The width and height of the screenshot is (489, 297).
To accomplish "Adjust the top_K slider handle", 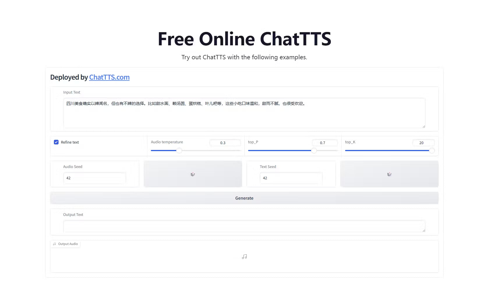I will tap(432, 151).
